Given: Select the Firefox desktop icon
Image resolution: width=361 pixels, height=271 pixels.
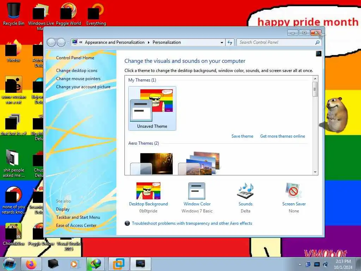Looking at the screenshot, I should pos(14,51).
